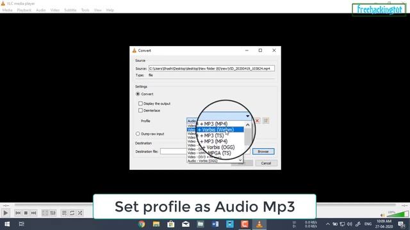Open extended settings equalizer icon
This screenshot has width=410, height=230.
(x=53, y=213)
